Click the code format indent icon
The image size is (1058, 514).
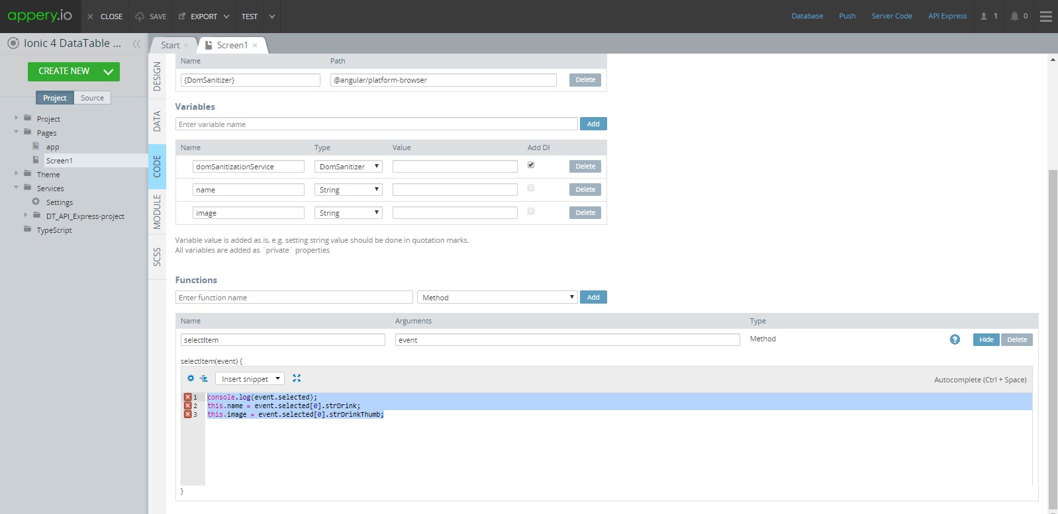click(x=204, y=378)
